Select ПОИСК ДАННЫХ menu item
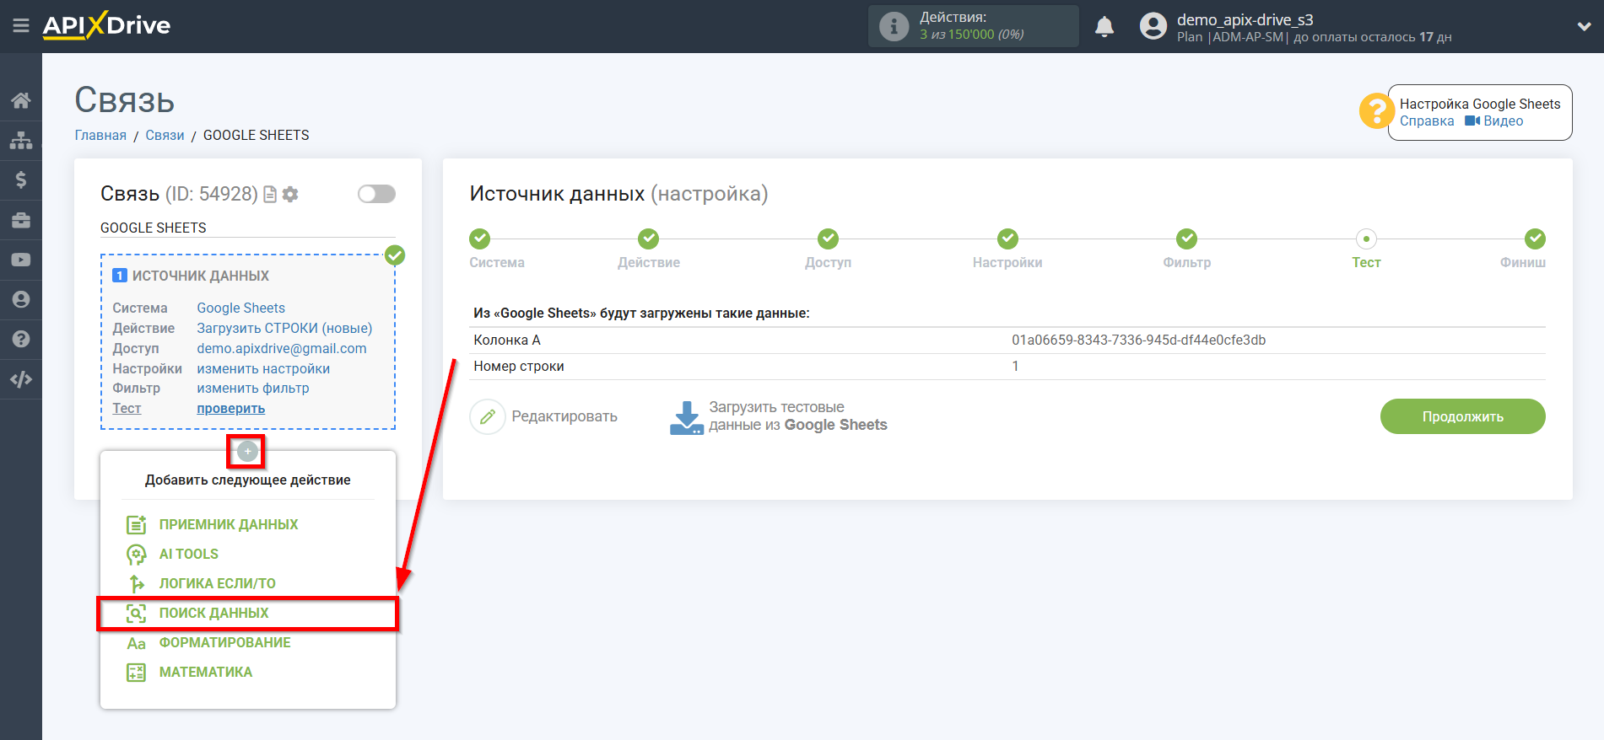Image resolution: width=1604 pixels, height=740 pixels. (x=214, y=613)
